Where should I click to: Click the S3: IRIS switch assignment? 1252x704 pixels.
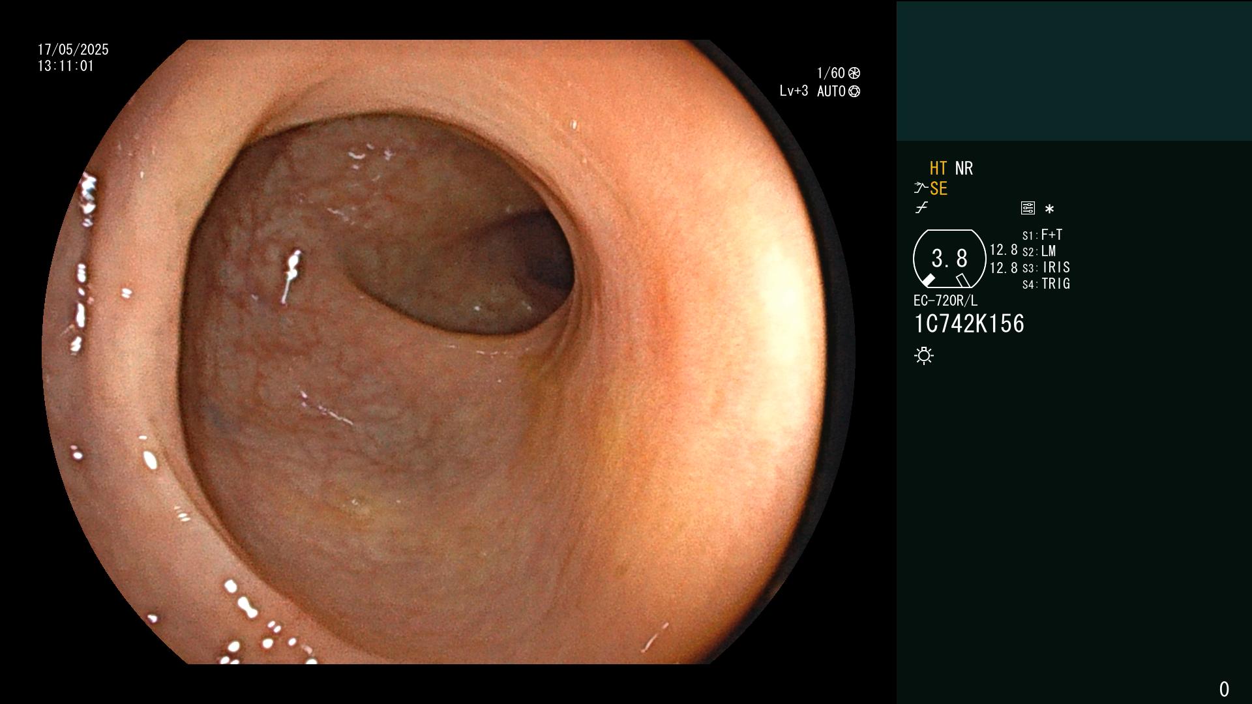click(x=1046, y=267)
